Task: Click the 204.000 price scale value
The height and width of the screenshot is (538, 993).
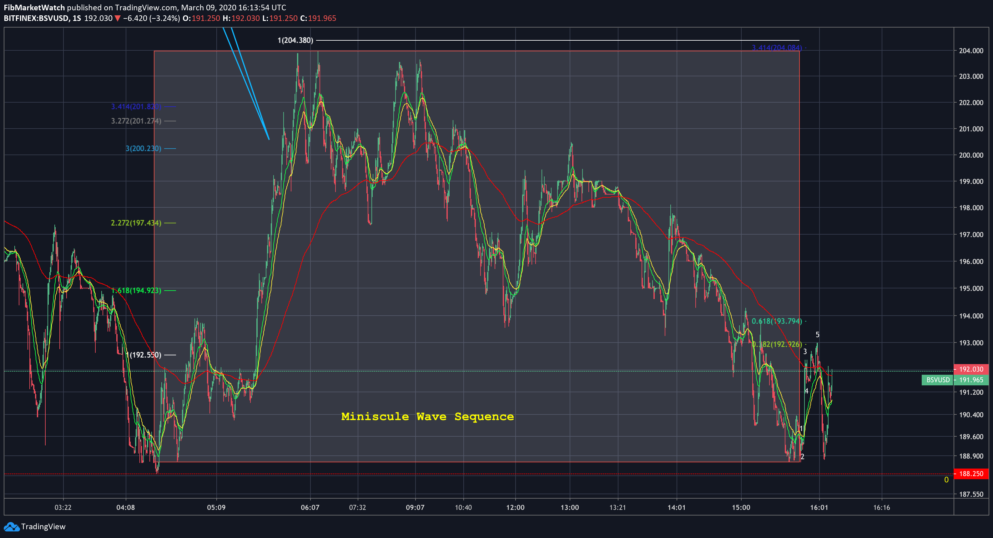Action: coord(971,51)
